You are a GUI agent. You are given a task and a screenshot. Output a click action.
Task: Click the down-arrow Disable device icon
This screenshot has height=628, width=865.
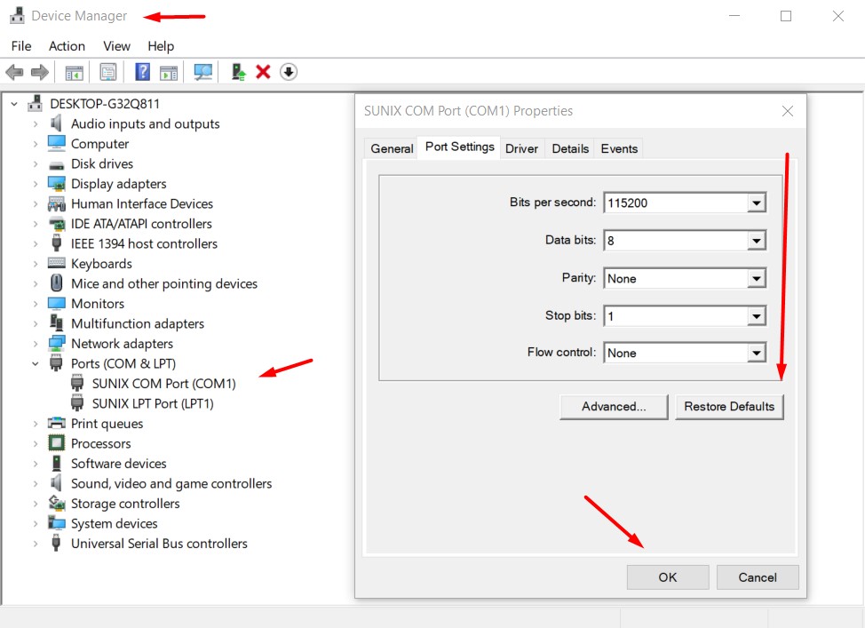click(288, 72)
